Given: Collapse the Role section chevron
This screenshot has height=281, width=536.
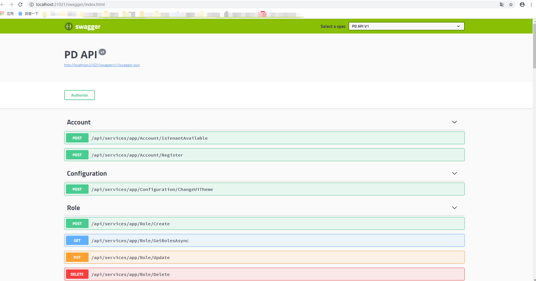Looking at the screenshot, I should click(454, 208).
